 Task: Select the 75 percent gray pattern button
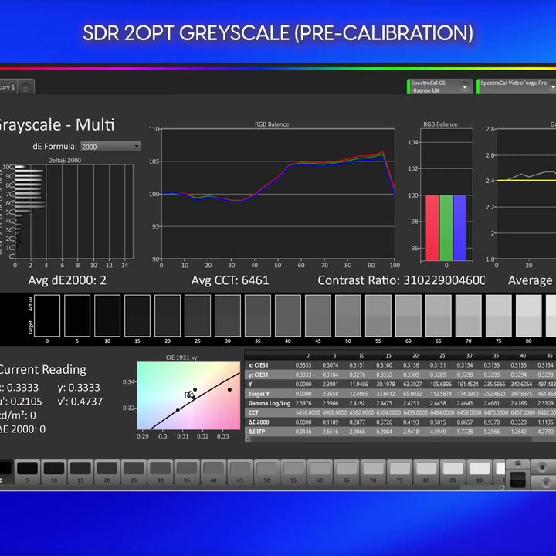coord(400,472)
